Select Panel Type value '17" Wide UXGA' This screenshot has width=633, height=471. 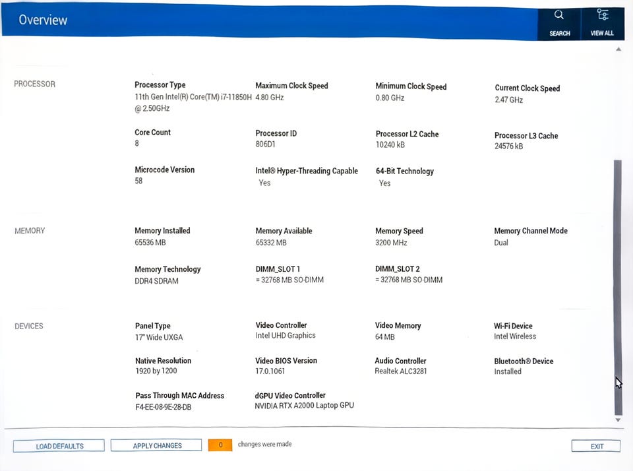pos(159,337)
